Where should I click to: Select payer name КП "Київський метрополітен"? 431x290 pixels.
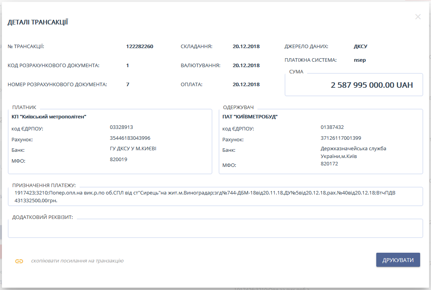(x=49, y=117)
